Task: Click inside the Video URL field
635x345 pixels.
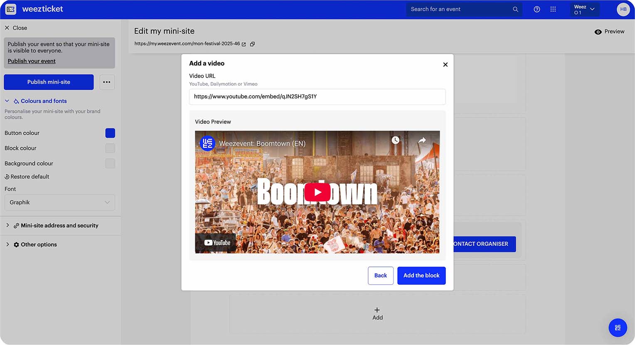Action: point(317,97)
